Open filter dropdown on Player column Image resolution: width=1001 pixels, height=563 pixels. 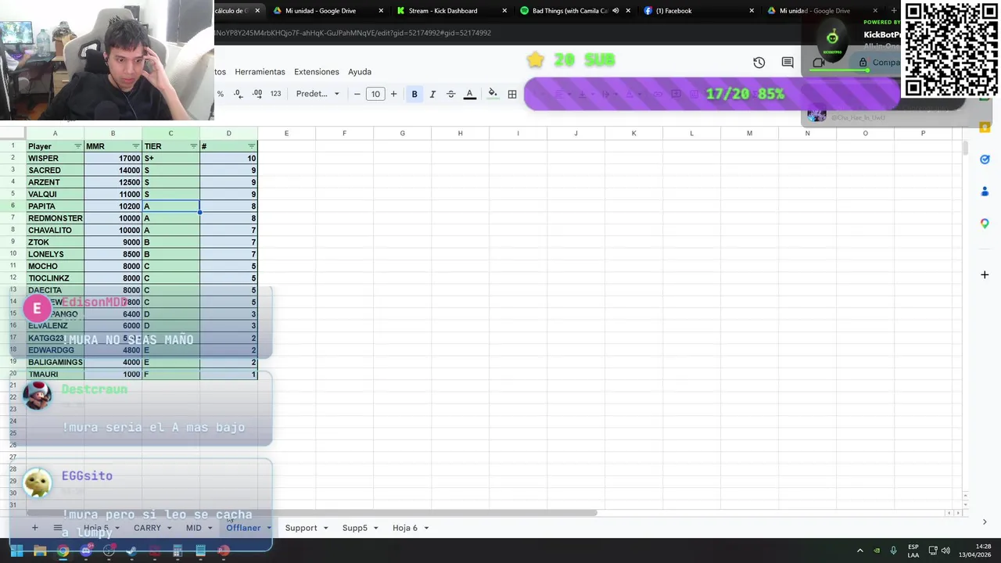pyautogui.click(x=77, y=146)
